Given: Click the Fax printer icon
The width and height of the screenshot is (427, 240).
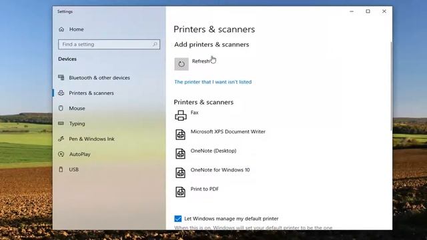Looking at the screenshot, I should 181,115.
